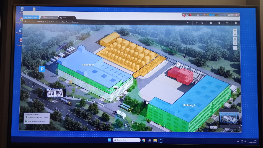Click the smart-click star tool icon
The image size is (263, 148).
[197, 23]
